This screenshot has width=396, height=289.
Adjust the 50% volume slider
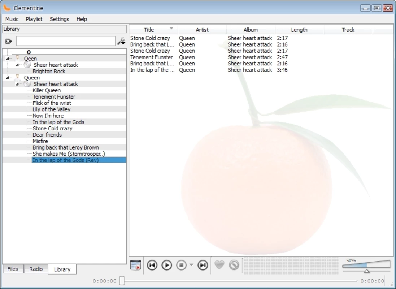coord(366,266)
